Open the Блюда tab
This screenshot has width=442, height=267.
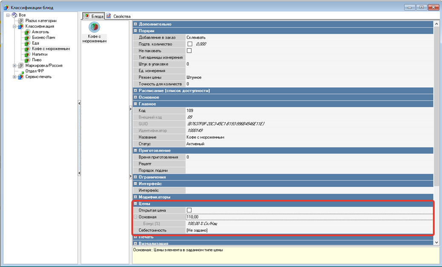(94, 16)
